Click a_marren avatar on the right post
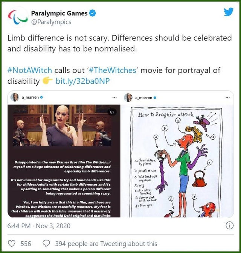 (x=128, y=98)
